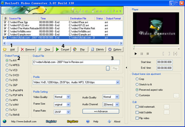185x127 pixels.
Task: Click the Add files button
Action: click(10, 49)
